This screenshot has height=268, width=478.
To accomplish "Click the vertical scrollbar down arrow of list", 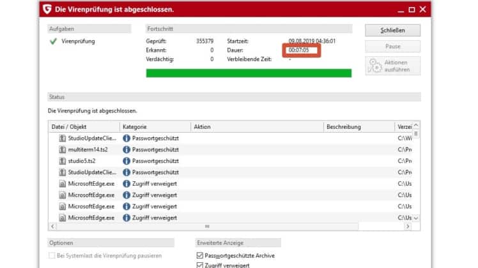I will [416, 218].
